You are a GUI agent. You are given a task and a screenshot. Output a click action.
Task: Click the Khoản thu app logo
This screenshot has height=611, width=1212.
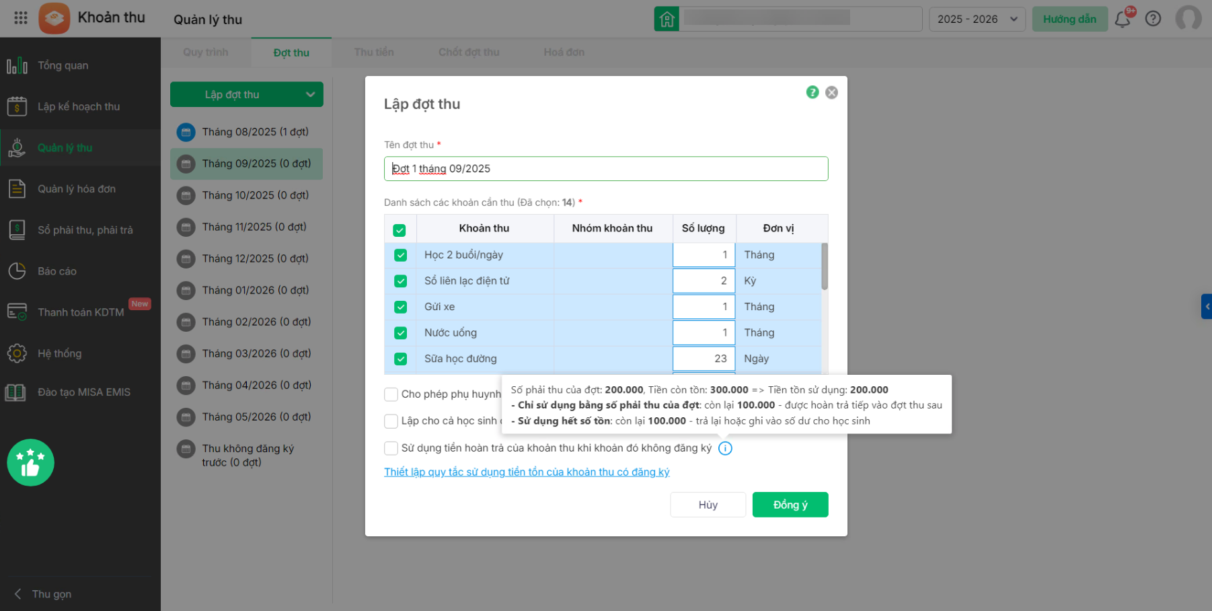click(x=54, y=18)
